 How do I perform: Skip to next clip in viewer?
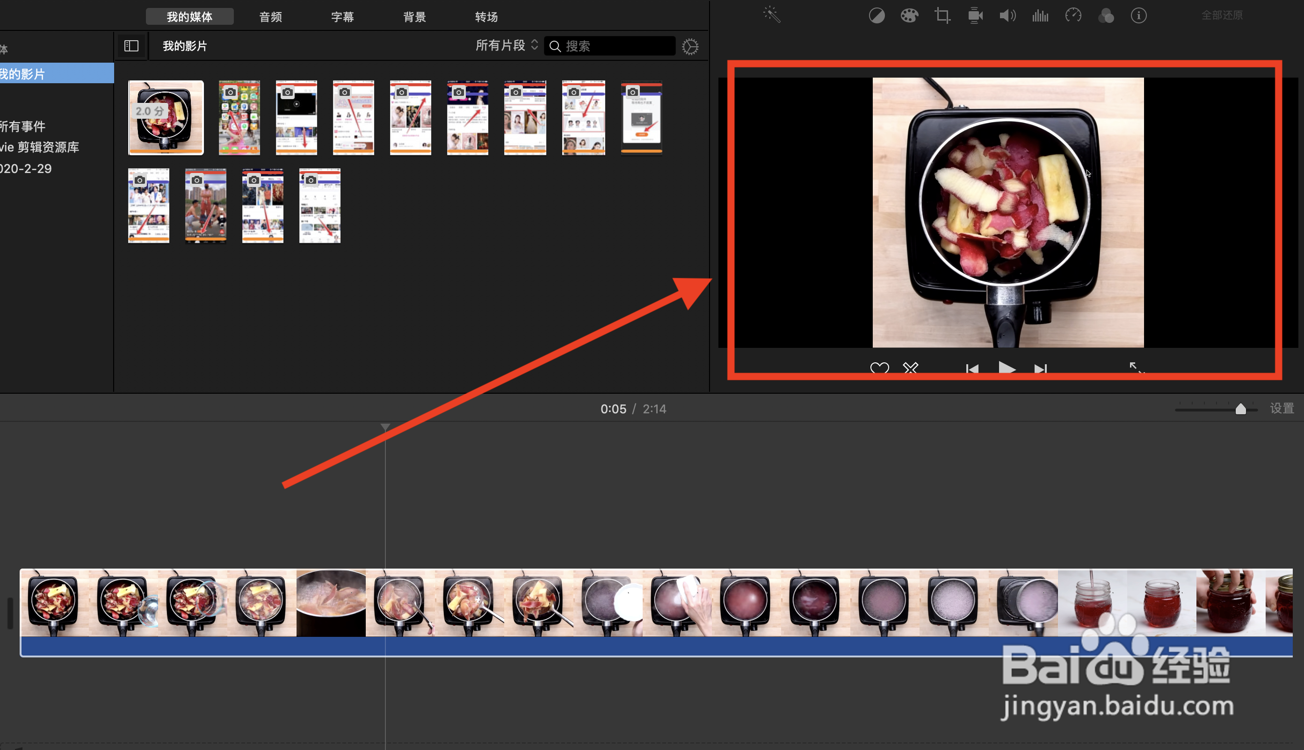point(1041,369)
